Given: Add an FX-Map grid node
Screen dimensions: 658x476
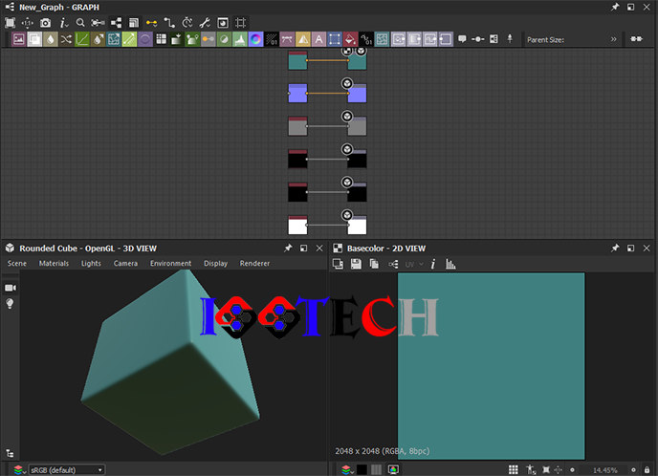Looking at the screenshot, I should coord(161,39).
